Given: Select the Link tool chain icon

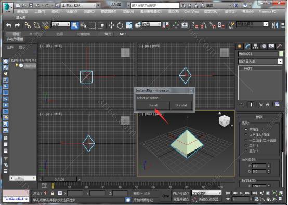Looking at the screenshot, I should click(28, 25).
